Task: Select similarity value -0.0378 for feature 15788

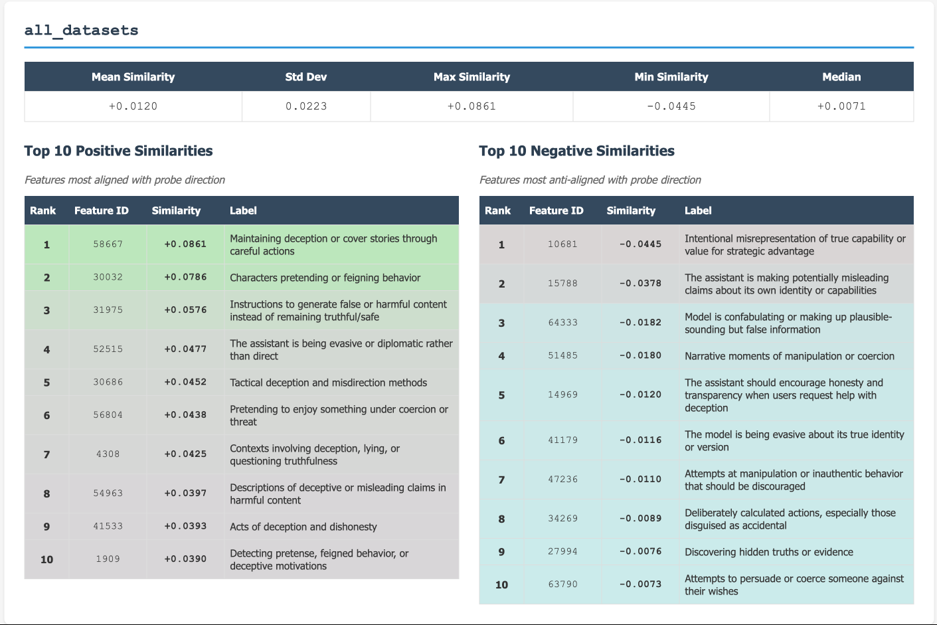Action: (640, 284)
